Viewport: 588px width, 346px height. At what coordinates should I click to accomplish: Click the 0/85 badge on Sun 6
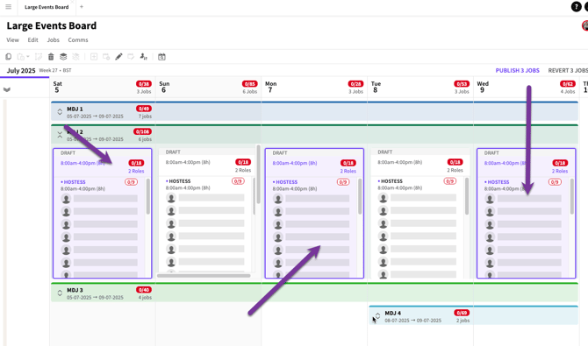250,84
